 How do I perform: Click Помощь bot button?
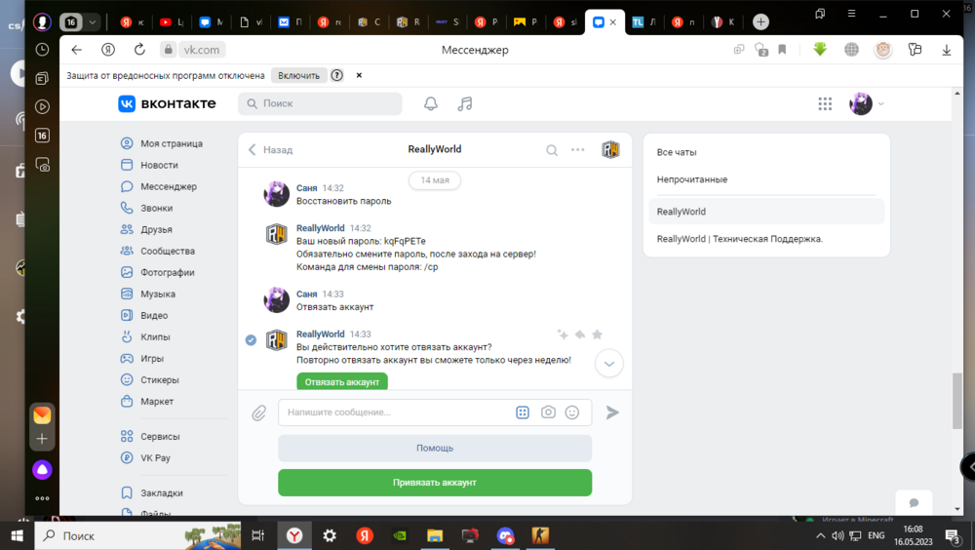tap(435, 448)
